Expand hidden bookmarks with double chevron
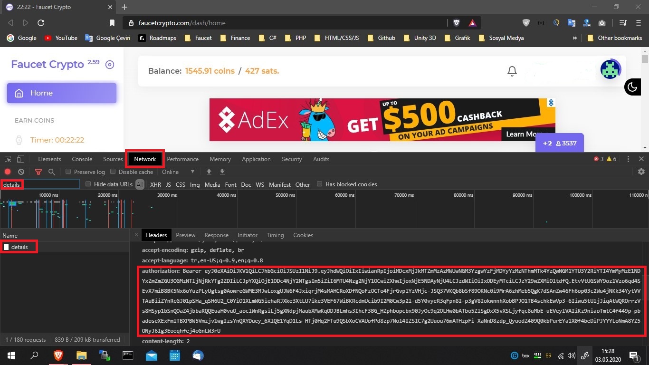Screen dimensions: 649x365 pos(574,38)
